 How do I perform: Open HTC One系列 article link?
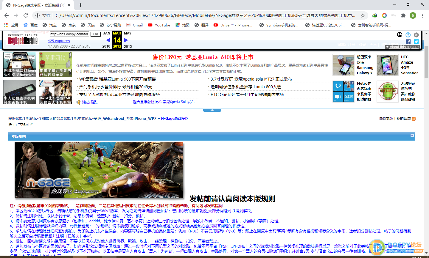tap(247, 95)
